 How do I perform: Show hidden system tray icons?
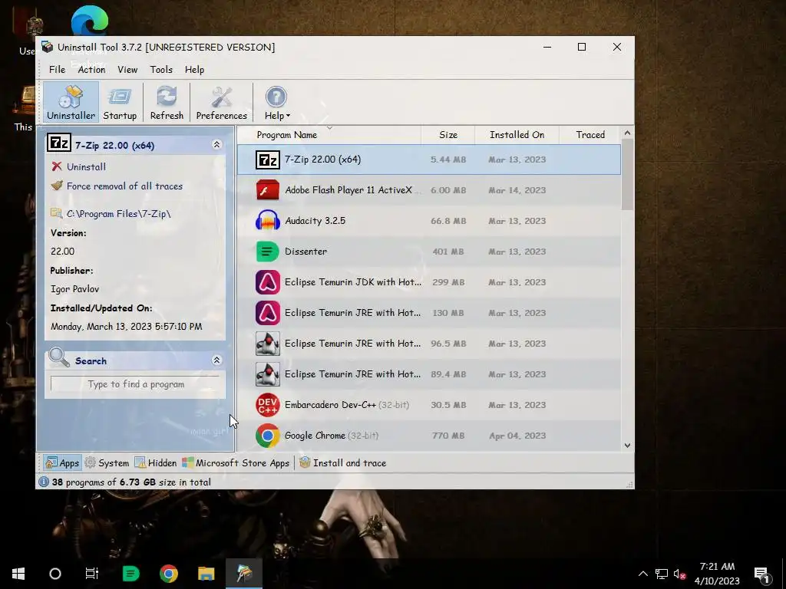(x=643, y=574)
